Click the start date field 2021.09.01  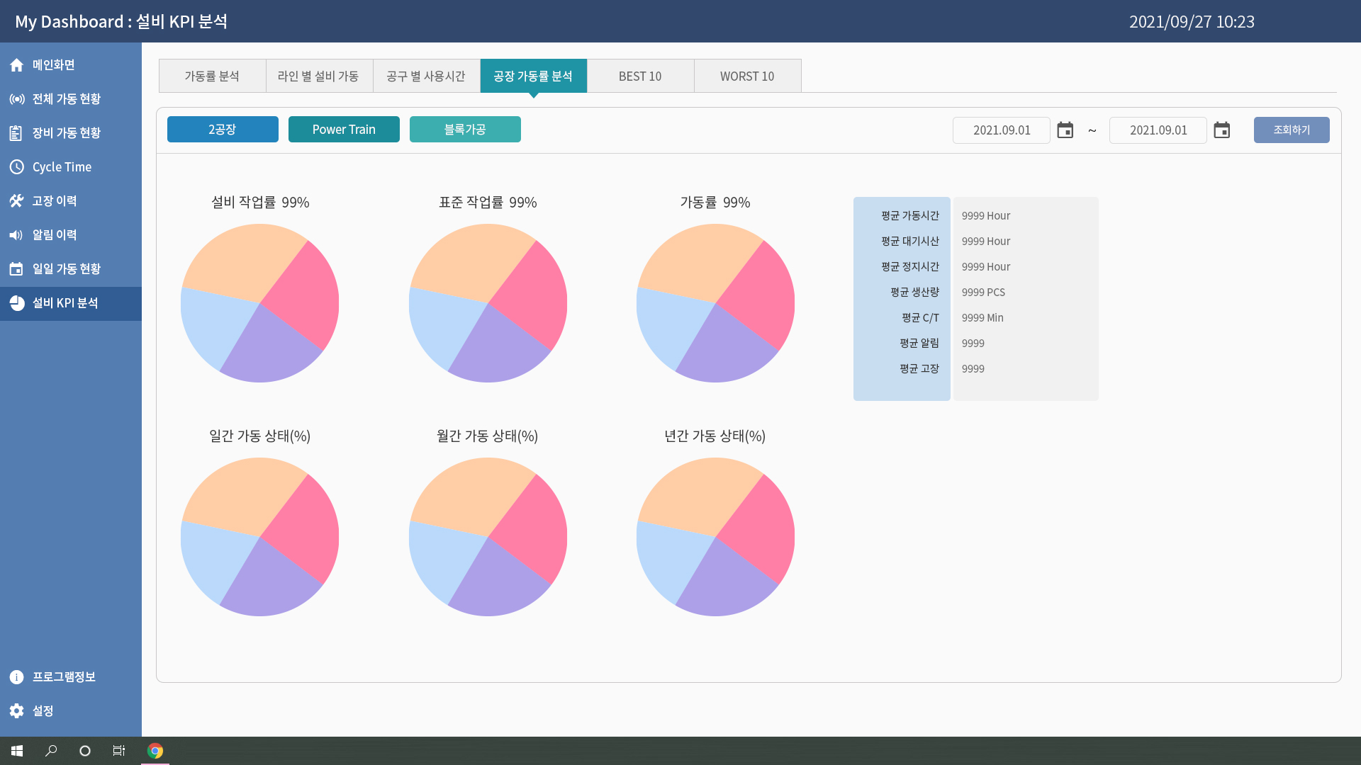coord(1002,130)
